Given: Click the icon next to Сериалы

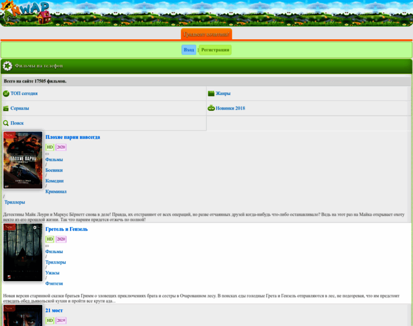Looking at the screenshot, I should (x=6, y=108).
